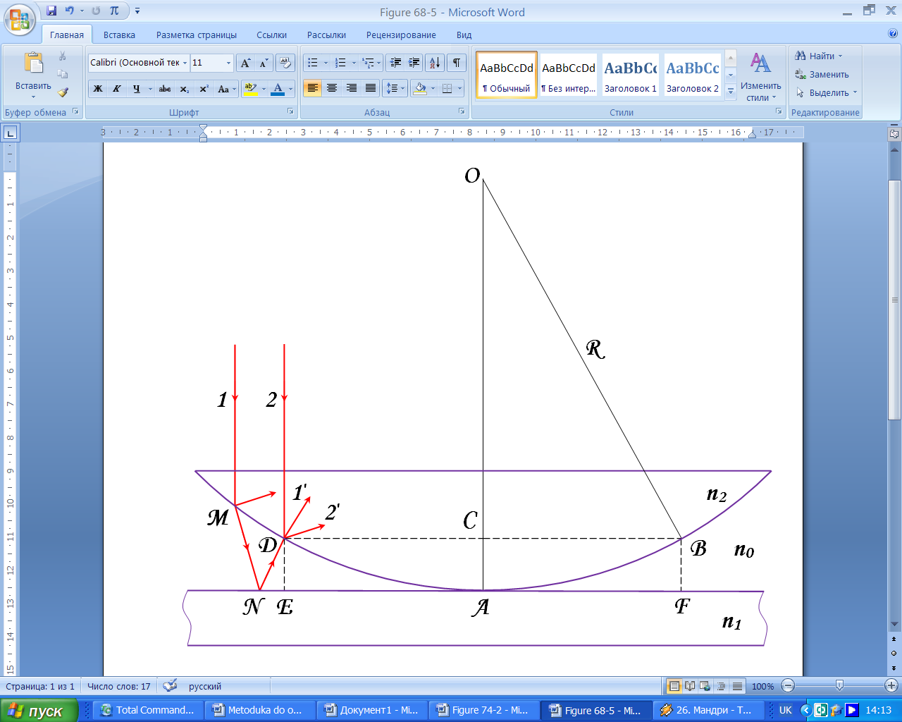902x722 pixels.
Task: Open the Разметка страницы tab
Action: (197, 35)
